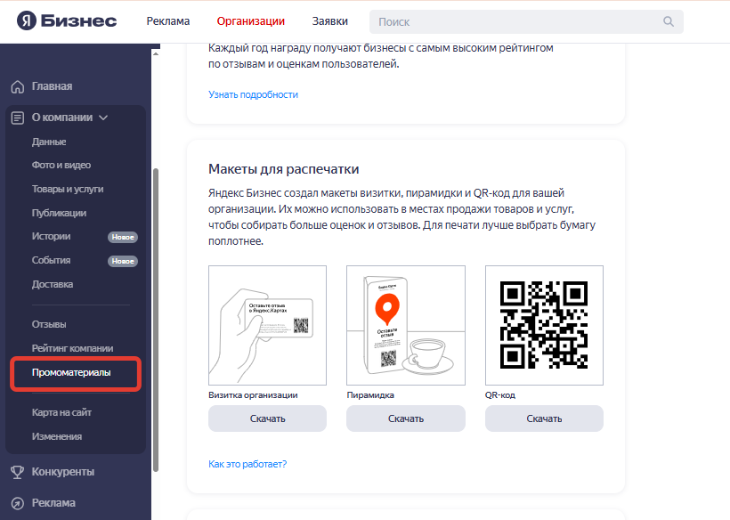The image size is (730, 520).
Task: Open Рейтинг компании section
Action: click(73, 348)
